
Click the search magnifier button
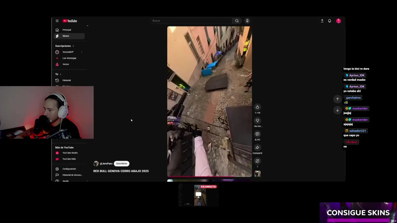click(237, 21)
